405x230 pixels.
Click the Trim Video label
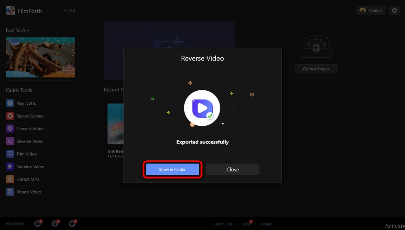tap(26, 154)
